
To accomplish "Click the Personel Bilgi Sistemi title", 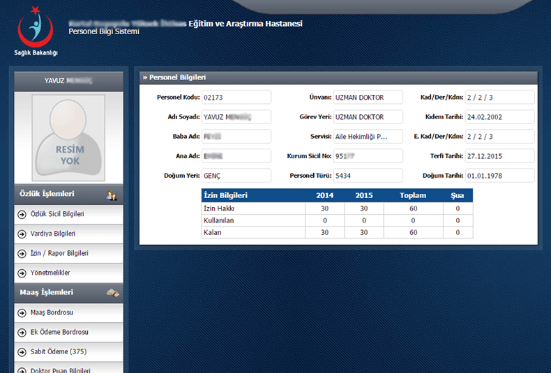I will (104, 32).
